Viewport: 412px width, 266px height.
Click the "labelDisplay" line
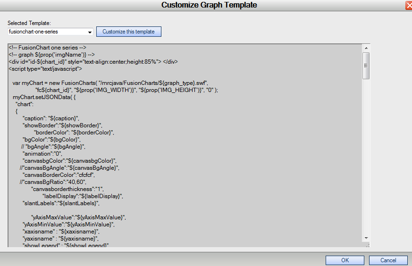pyautogui.click(x=83, y=197)
